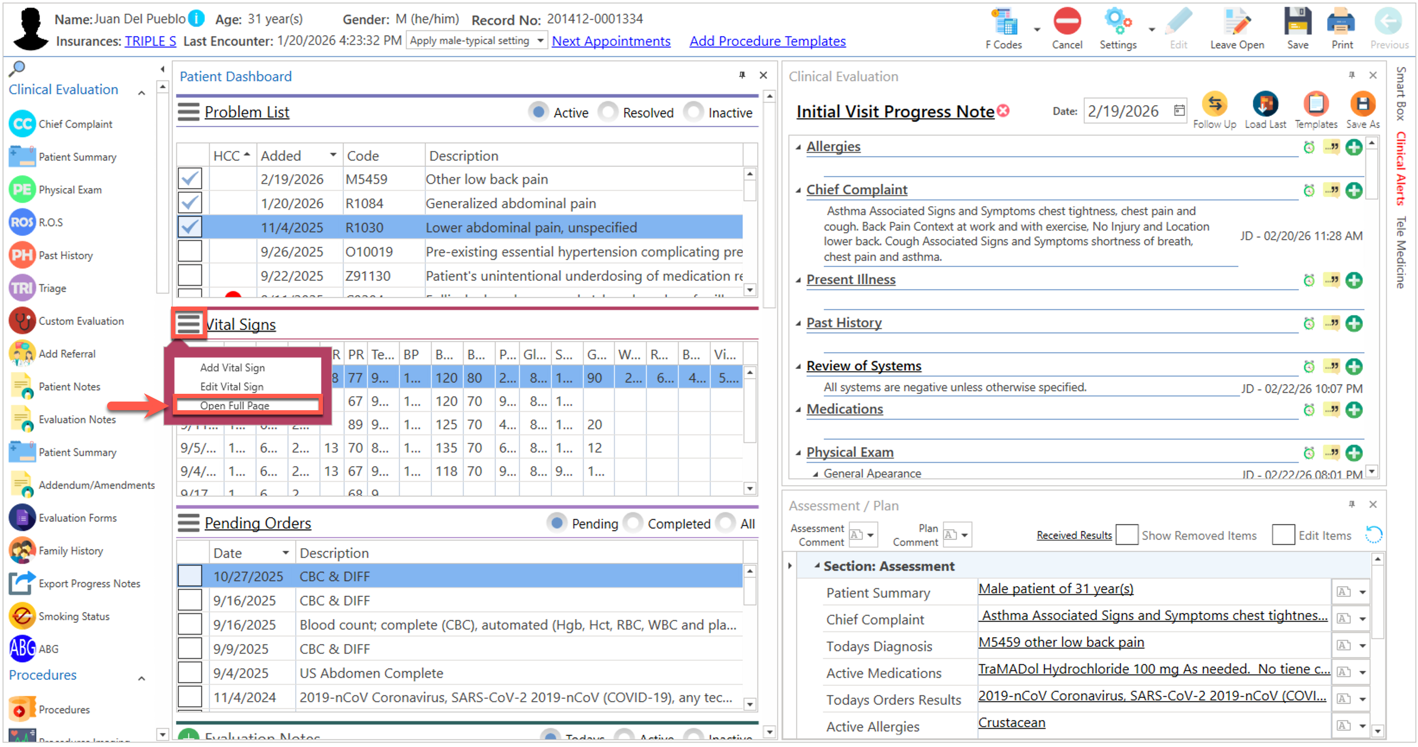
Task: Select Add Vital Sign from menu
Action: [232, 367]
